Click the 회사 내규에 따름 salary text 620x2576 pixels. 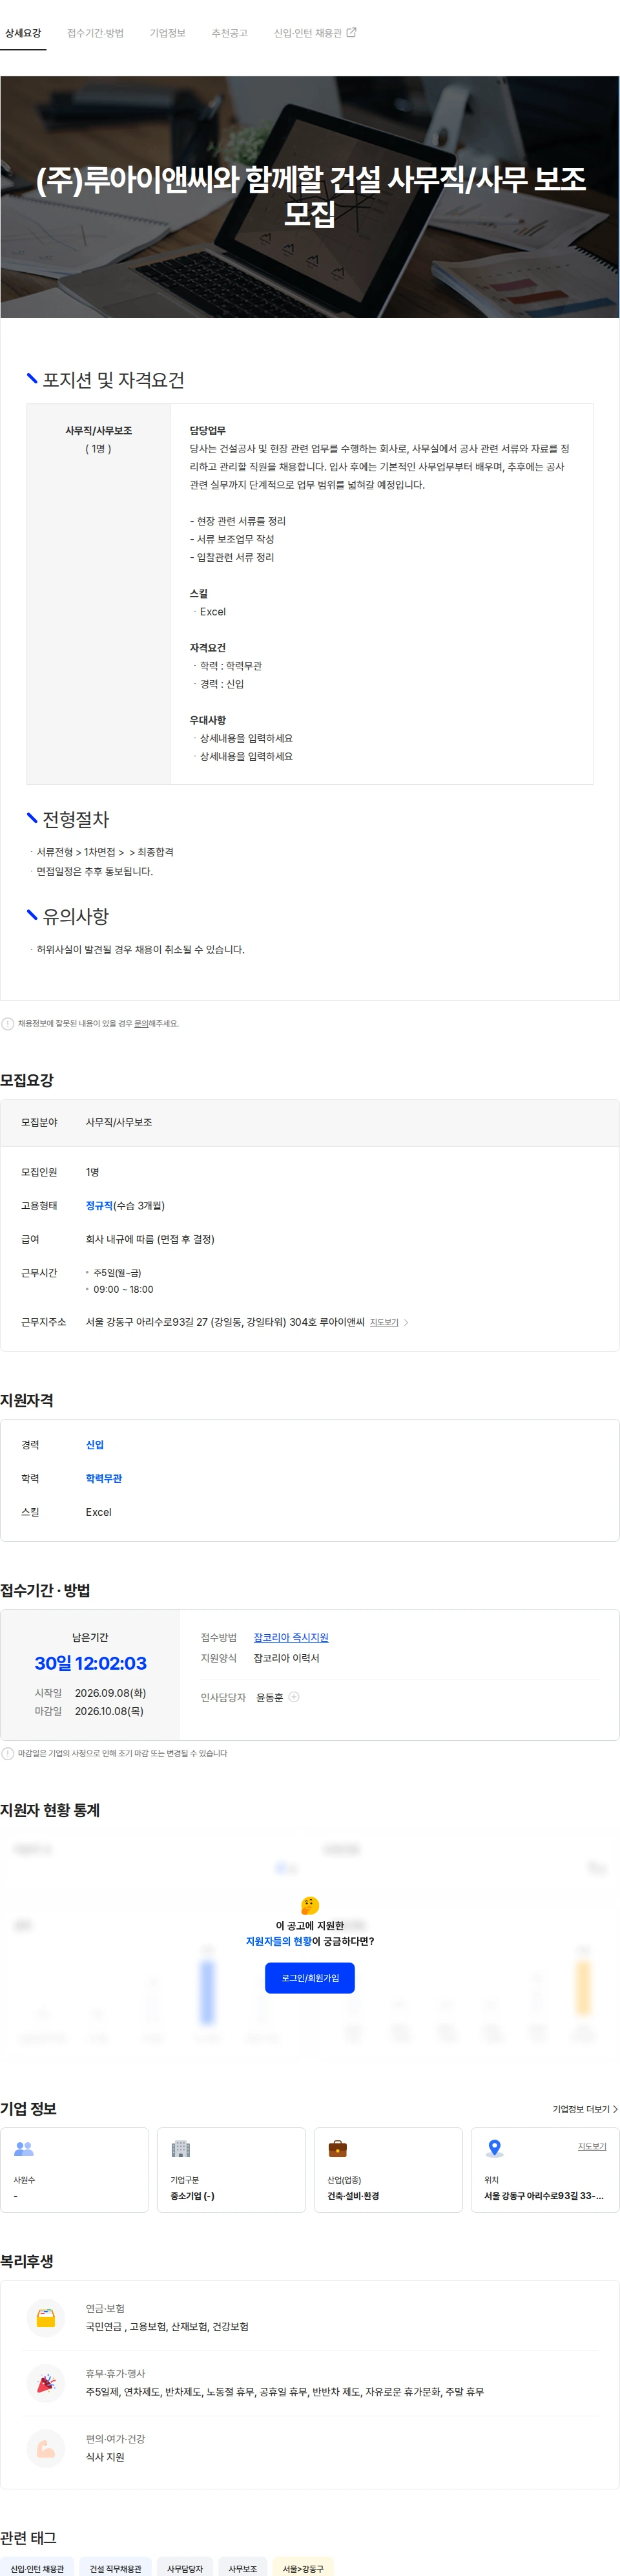[x=150, y=1239]
